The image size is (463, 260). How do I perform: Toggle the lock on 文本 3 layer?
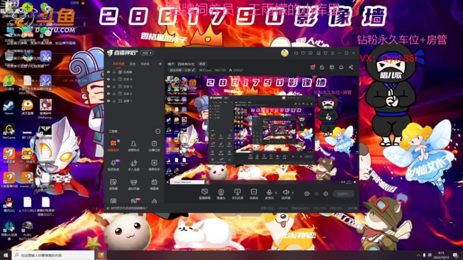tap(114, 86)
